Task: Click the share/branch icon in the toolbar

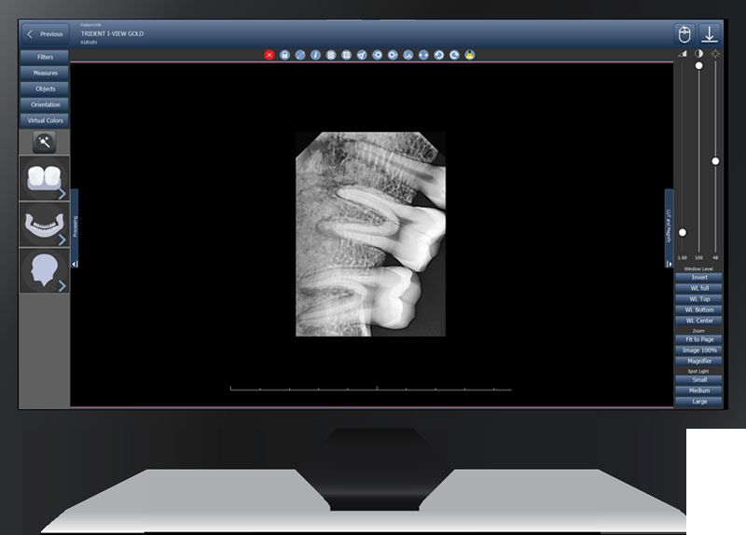Action: pos(362,55)
